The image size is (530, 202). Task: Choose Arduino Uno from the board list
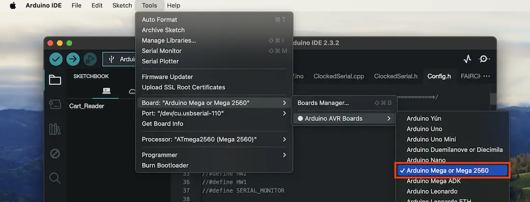tap(424, 129)
